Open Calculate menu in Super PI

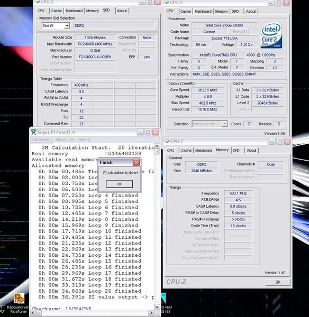coord(42,139)
